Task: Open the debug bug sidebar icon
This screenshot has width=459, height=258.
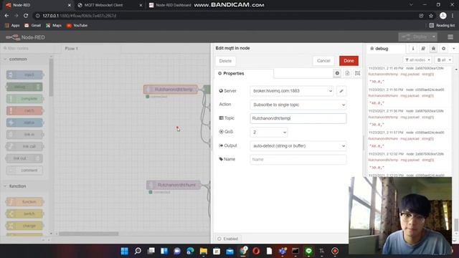Action: pyautogui.click(x=433, y=49)
